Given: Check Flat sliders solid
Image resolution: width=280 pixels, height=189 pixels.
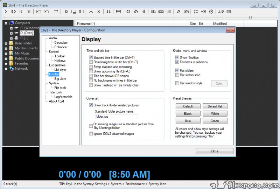Looking at the screenshot, I should click(x=177, y=75).
